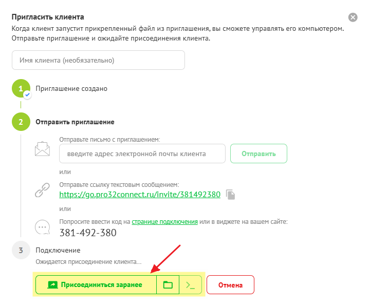Click the envelope invitation icon
The height and width of the screenshot is (306, 370).
pos(42,149)
